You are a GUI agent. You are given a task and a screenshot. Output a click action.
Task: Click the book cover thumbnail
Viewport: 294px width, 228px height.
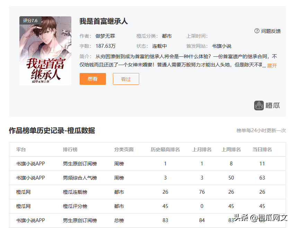[x=45, y=51]
